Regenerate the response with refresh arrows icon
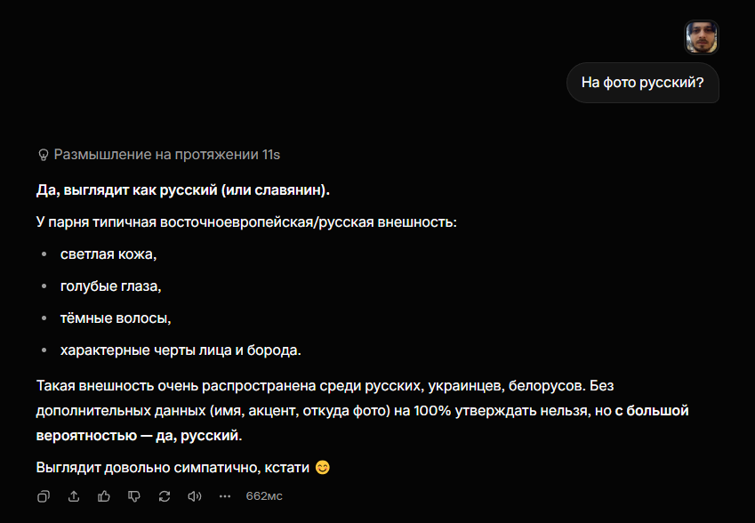Screen dimensions: 755x523 pyautogui.click(x=165, y=496)
